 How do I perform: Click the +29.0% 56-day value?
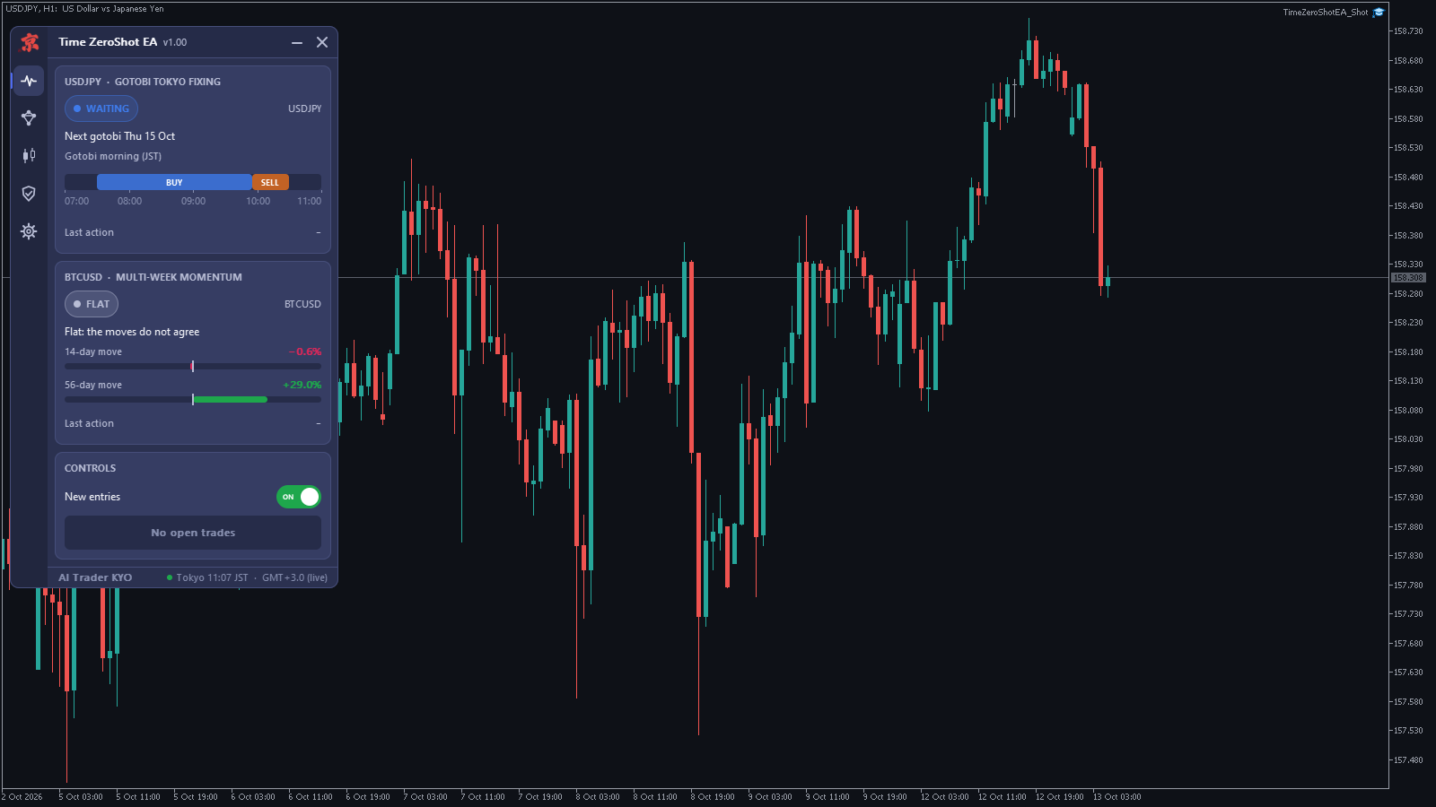[x=302, y=385]
